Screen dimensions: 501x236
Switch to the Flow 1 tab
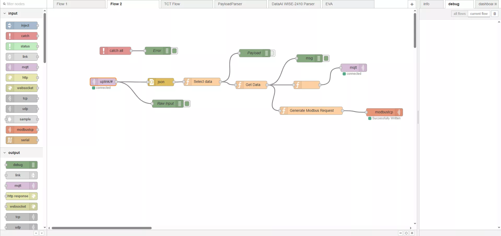click(x=79, y=4)
